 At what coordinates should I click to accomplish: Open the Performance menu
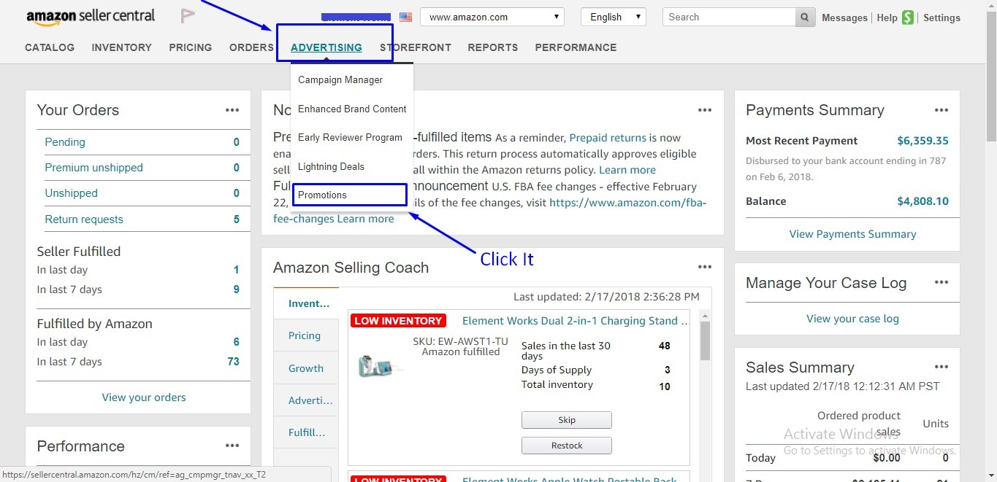tap(576, 47)
